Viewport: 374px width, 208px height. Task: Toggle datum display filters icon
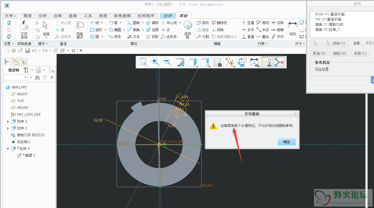pos(229,62)
